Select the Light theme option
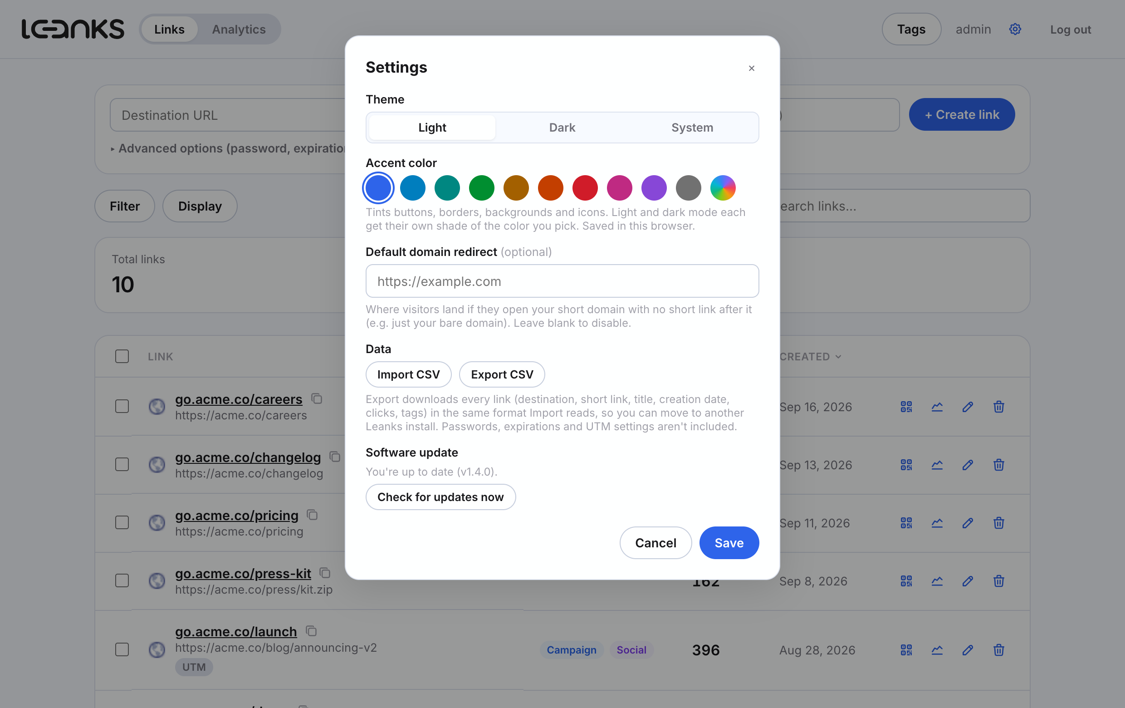Image resolution: width=1125 pixels, height=708 pixels. [432, 128]
